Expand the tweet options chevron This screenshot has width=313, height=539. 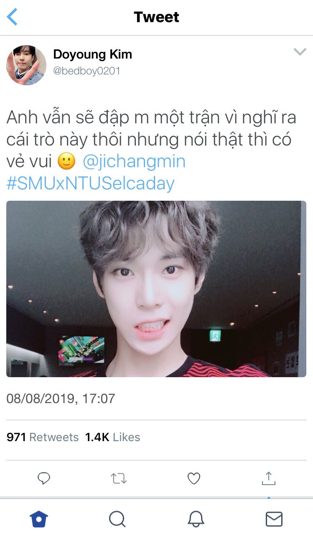coord(300,52)
